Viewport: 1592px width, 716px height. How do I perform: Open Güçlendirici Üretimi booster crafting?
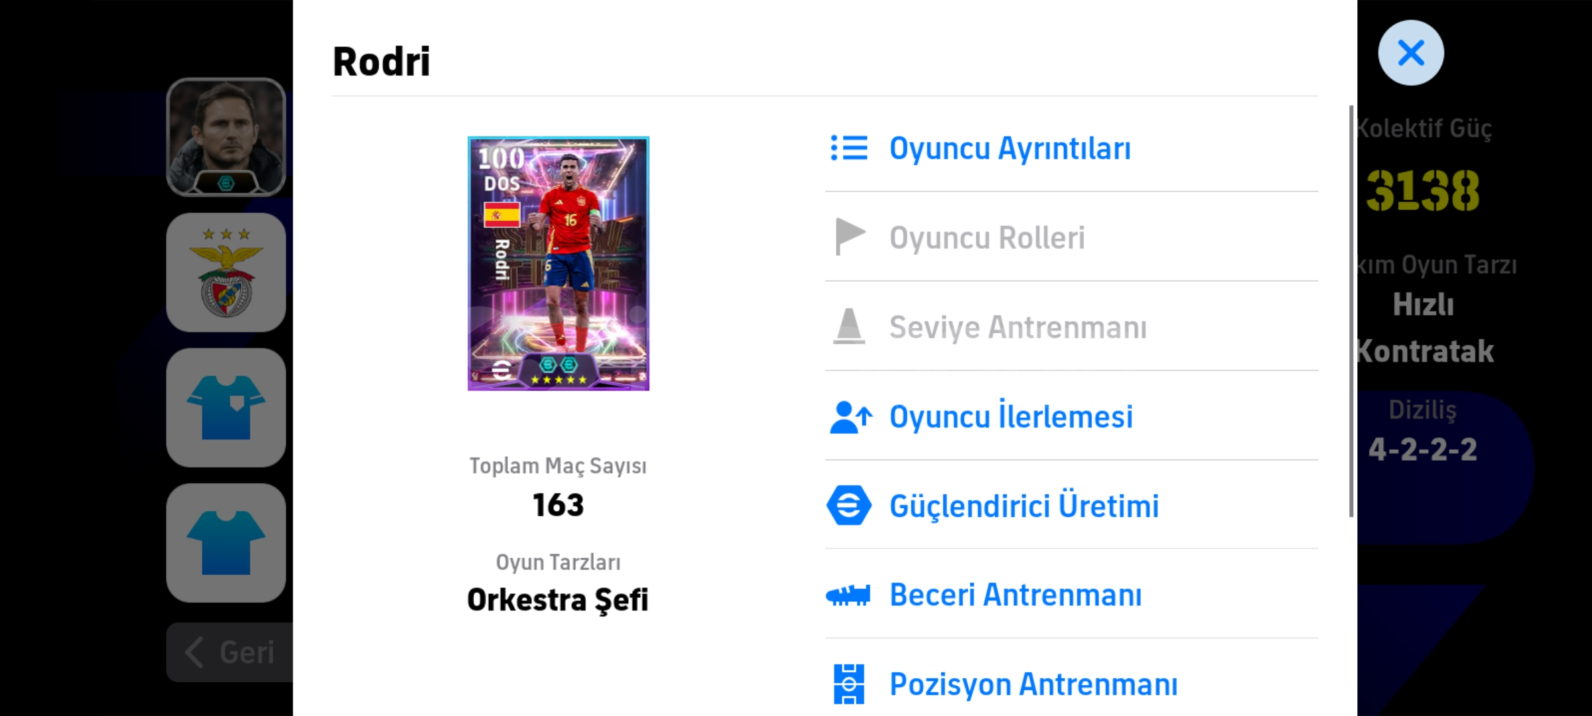click(1024, 507)
